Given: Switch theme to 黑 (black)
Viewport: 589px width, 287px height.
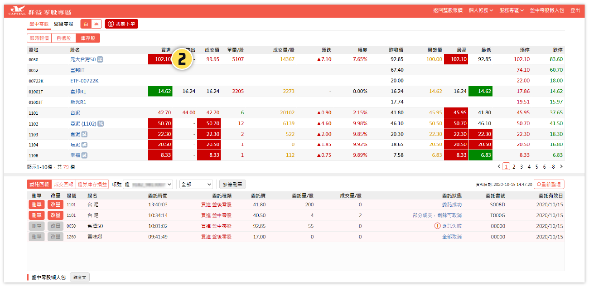Looking at the screenshot, I should [96, 24].
